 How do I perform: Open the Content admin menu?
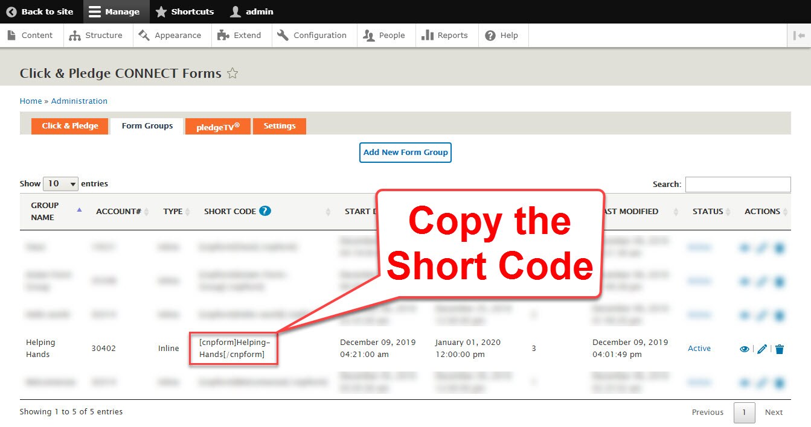31,35
